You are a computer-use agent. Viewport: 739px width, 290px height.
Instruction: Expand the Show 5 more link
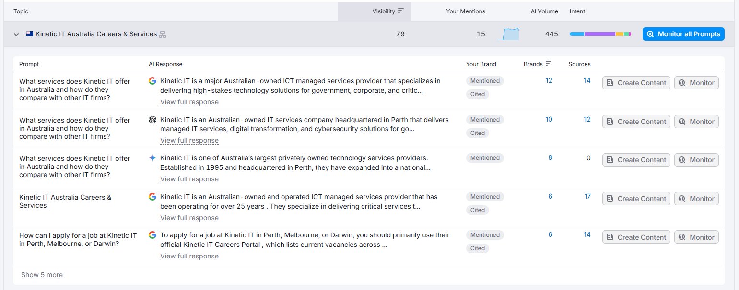(x=42, y=275)
